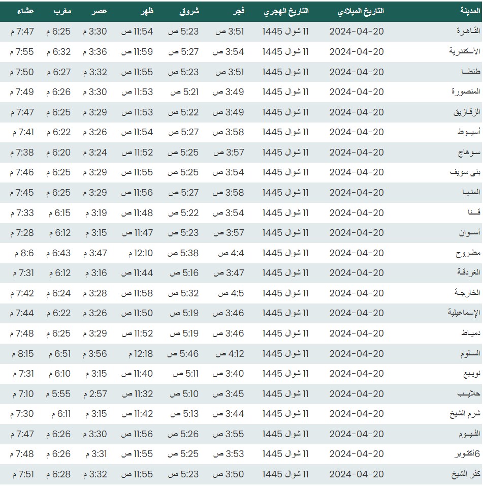483x486 pixels.
Task: Select the مغرب column header
Action: pos(63,11)
